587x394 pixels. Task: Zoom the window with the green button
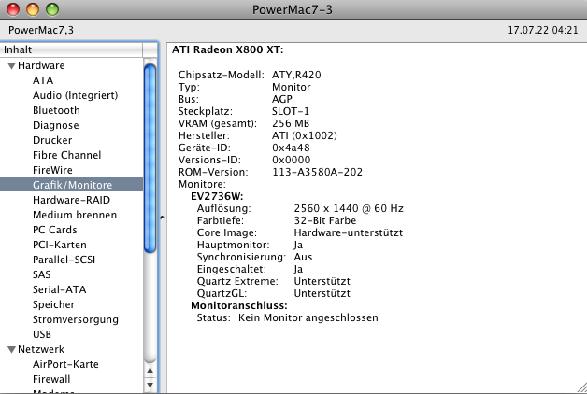pyautogui.click(x=52, y=9)
